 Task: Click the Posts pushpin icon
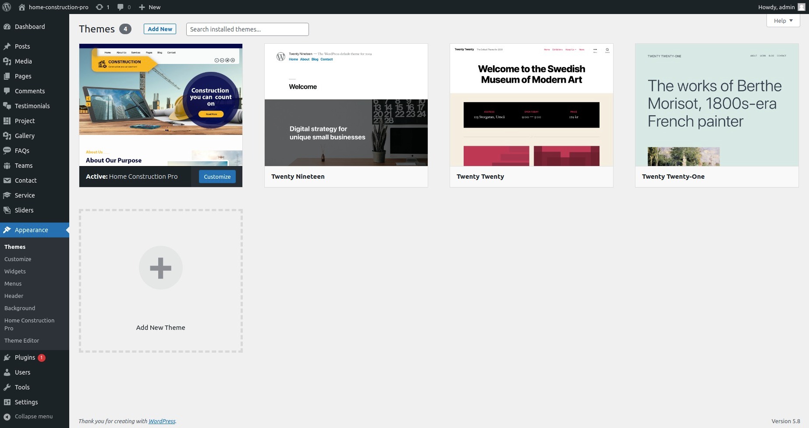(x=7, y=46)
